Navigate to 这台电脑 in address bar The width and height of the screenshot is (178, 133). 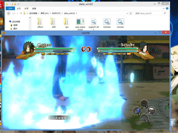33,13
